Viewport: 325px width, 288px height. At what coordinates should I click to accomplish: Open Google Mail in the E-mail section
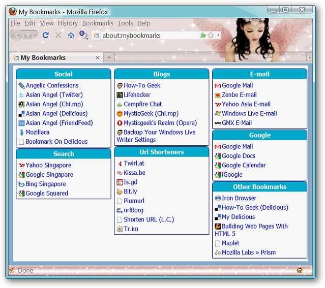(237, 85)
